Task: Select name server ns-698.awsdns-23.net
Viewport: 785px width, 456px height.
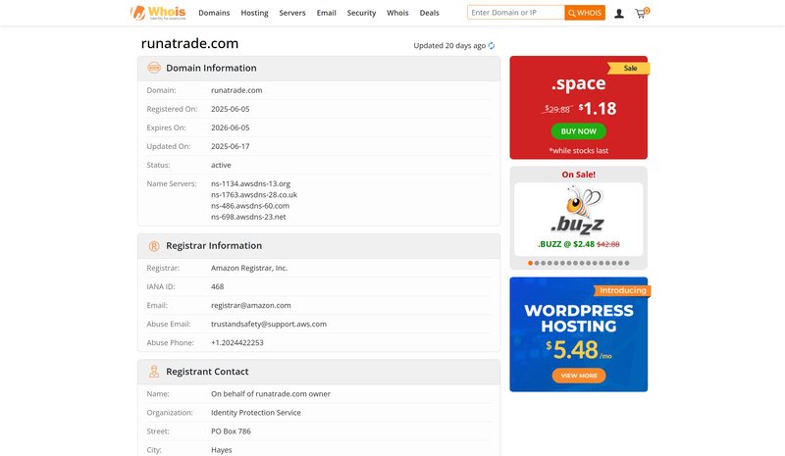Action: click(x=248, y=217)
